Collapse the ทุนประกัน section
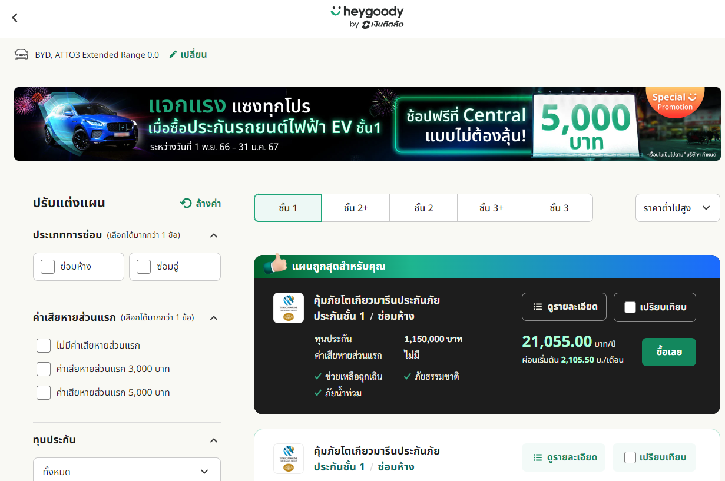The height and width of the screenshot is (481, 725). pos(214,440)
